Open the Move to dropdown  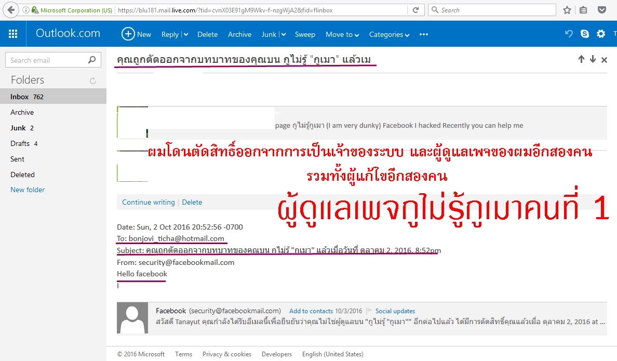pos(342,35)
